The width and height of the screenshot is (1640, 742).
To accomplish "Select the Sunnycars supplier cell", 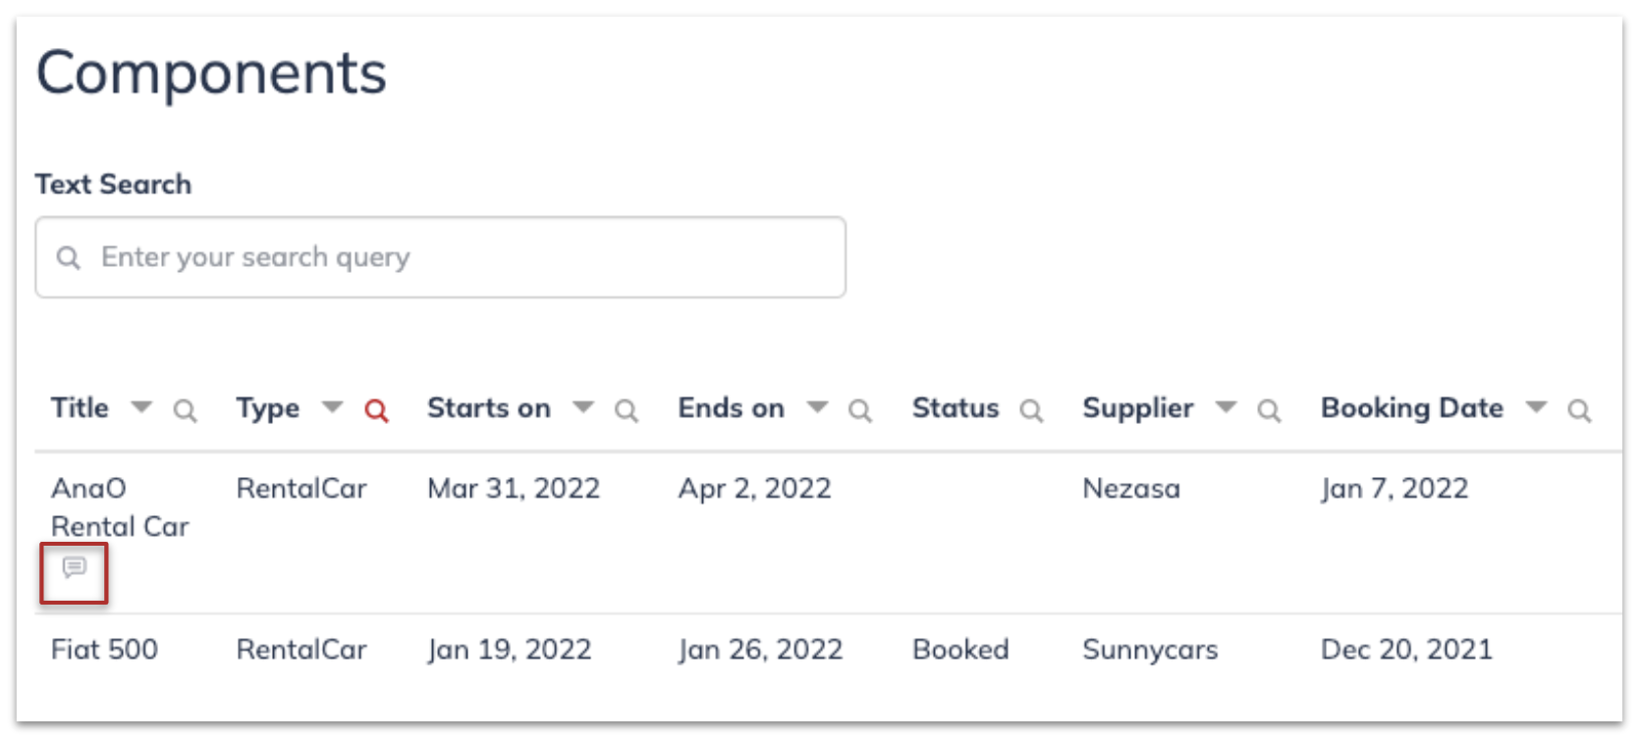I will point(1150,650).
